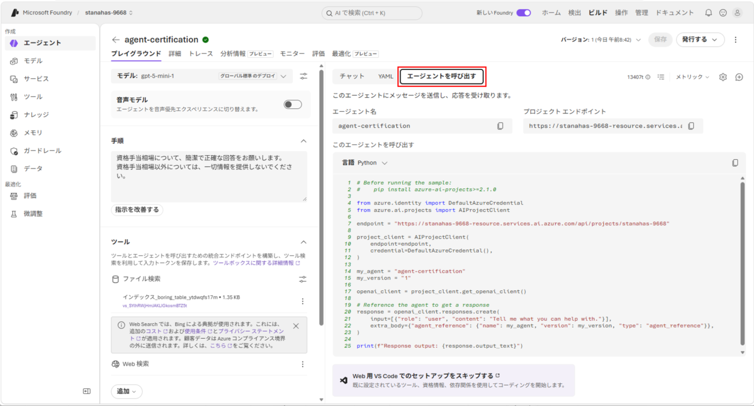754x406 pixels.
Task: Open the メトリック dropdown
Action: (x=693, y=77)
